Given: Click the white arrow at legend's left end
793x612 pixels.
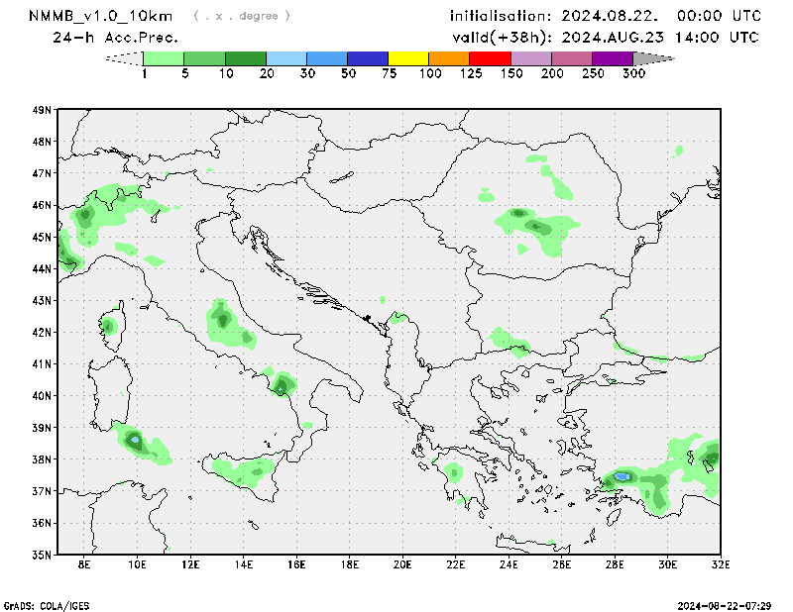Looking at the screenshot, I should click(x=124, y=58).
